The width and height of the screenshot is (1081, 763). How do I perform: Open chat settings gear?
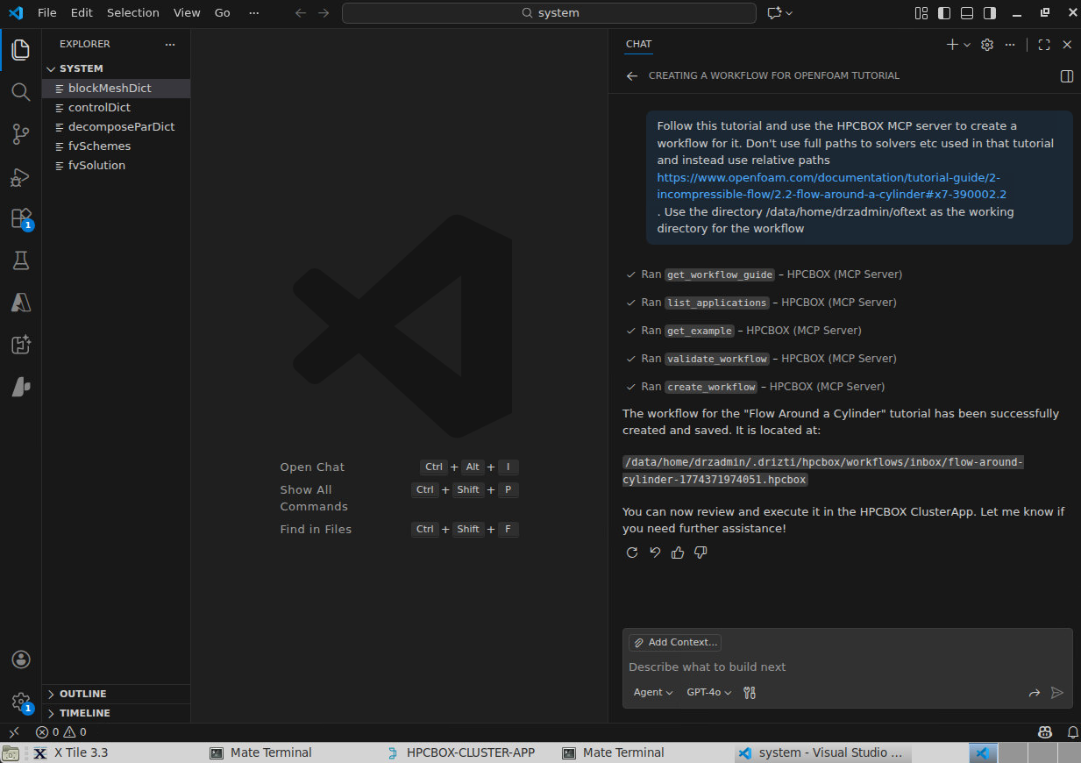[x=987, y=45]
